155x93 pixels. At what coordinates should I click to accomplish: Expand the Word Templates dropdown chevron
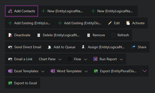click(x=86, y=71)
